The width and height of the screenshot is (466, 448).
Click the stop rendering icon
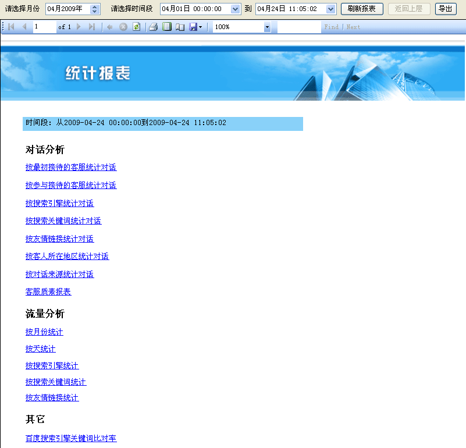123,27
